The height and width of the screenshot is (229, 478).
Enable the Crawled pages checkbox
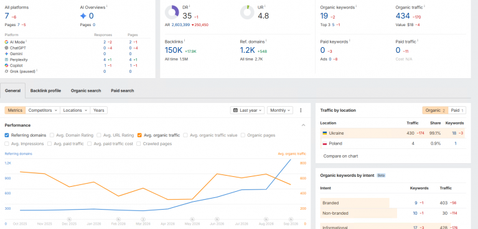click(139, 144)
